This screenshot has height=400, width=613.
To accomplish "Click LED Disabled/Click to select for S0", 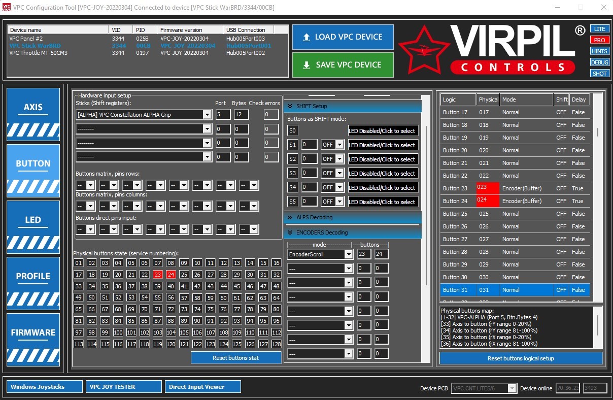I will coord(383,130).
